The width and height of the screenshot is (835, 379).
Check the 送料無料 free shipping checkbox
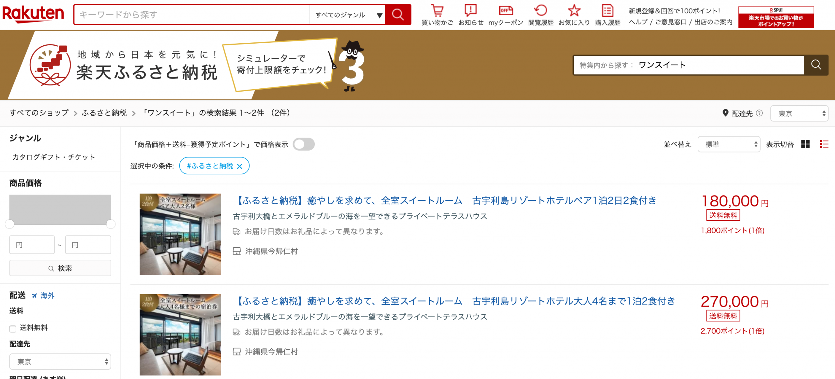[x=13, y=328]
